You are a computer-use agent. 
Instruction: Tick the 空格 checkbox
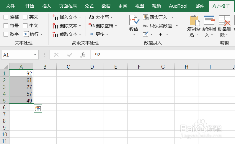click(6, 17)
